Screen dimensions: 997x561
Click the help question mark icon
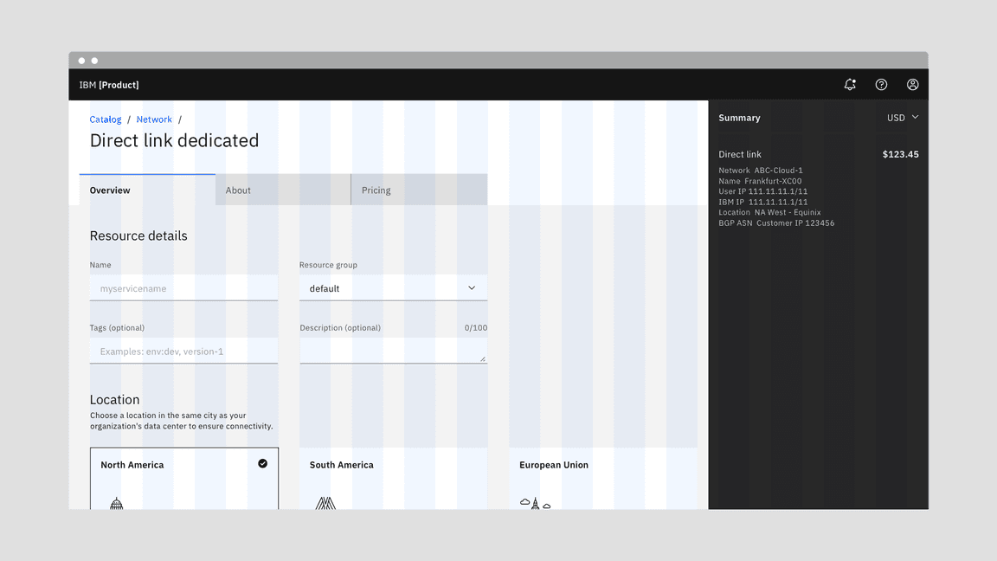click(x=881, y=85)
